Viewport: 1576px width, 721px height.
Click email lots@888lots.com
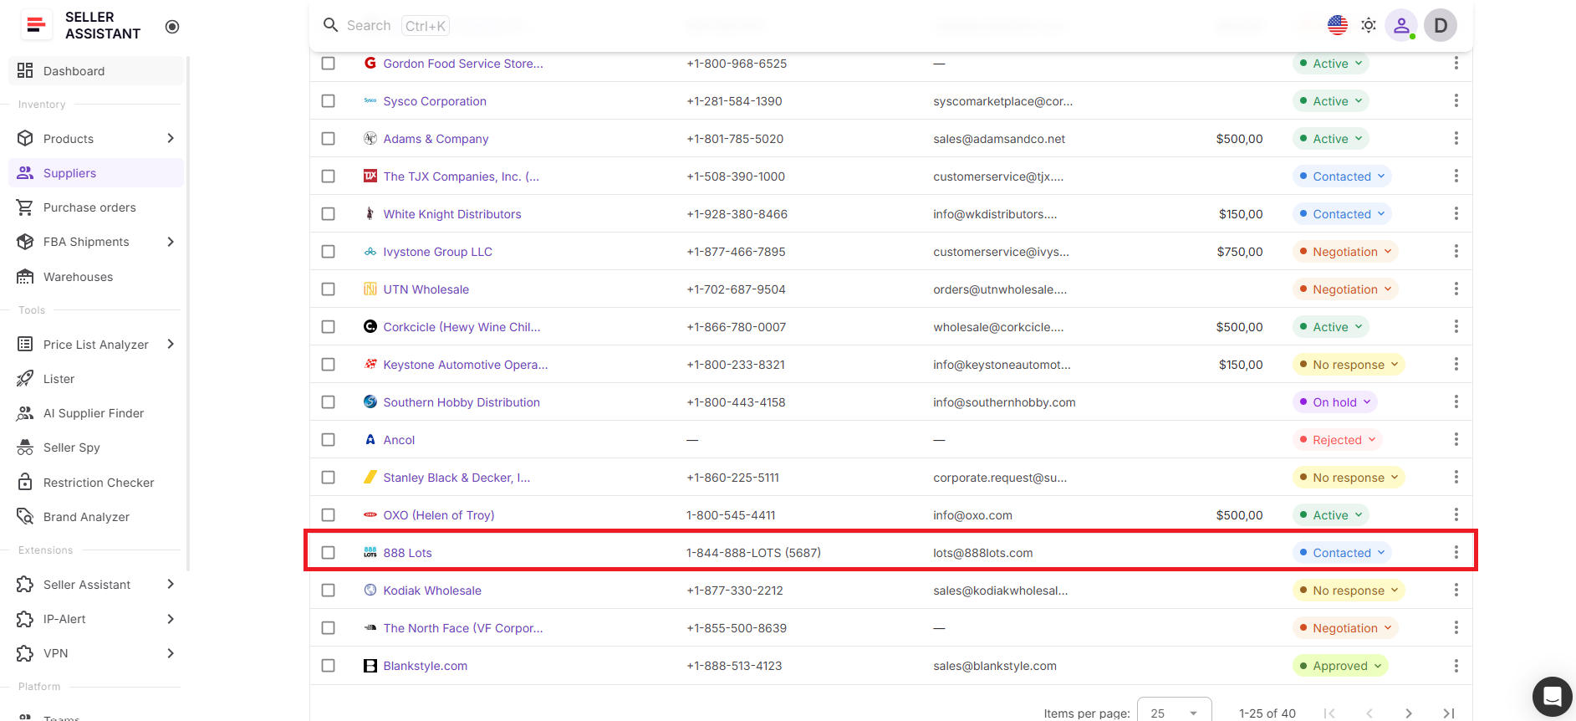(x=983, y=553)
